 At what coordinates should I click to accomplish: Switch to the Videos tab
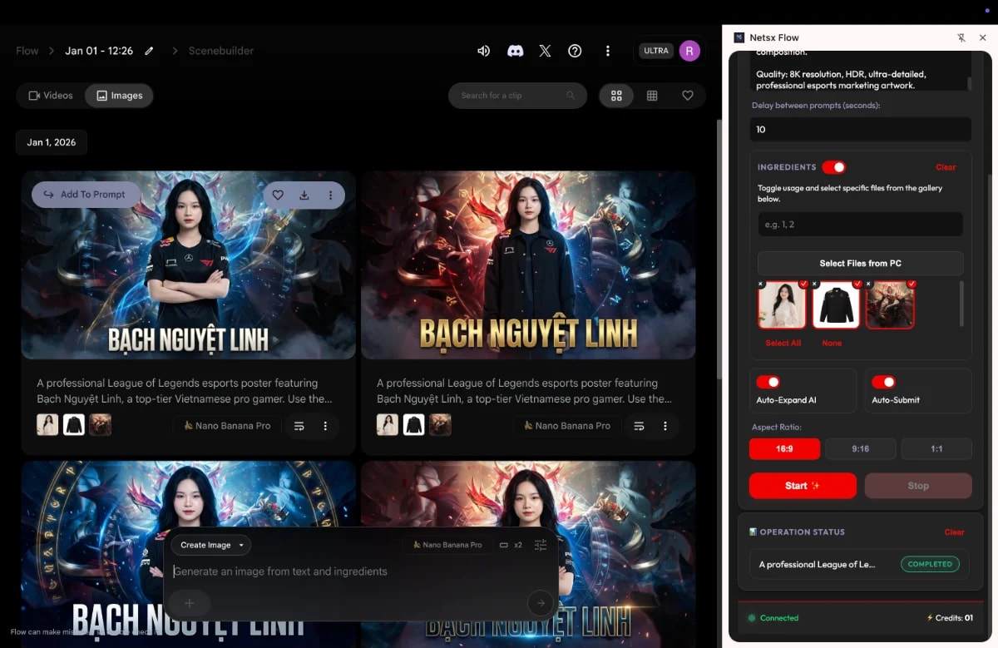pos(51,96)
